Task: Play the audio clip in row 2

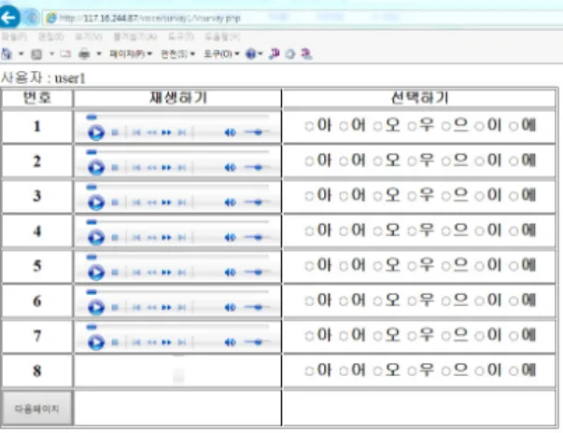Action: coord(96,168)
